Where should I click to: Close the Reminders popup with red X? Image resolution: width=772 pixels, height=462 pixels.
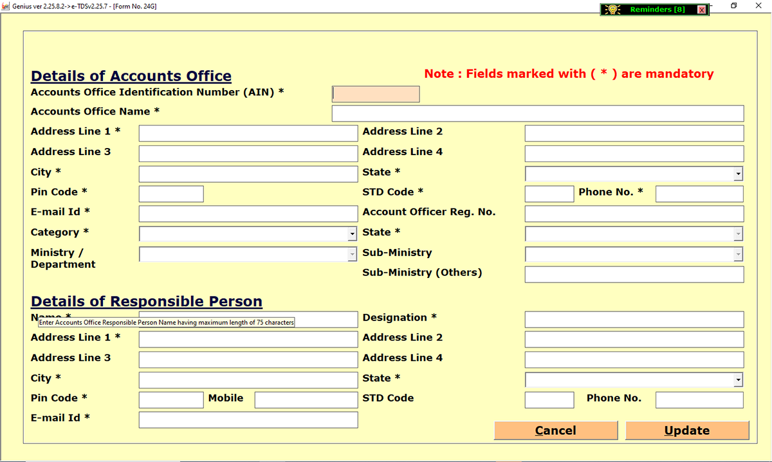click(x=701, y=10)
